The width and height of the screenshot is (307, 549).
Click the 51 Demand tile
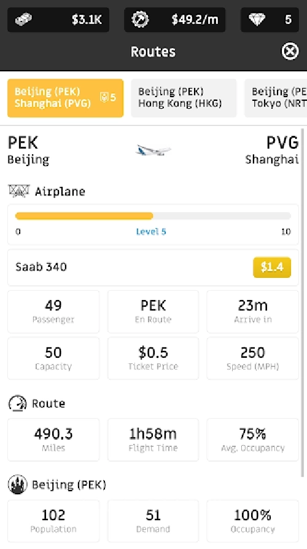tap(153, 521)
